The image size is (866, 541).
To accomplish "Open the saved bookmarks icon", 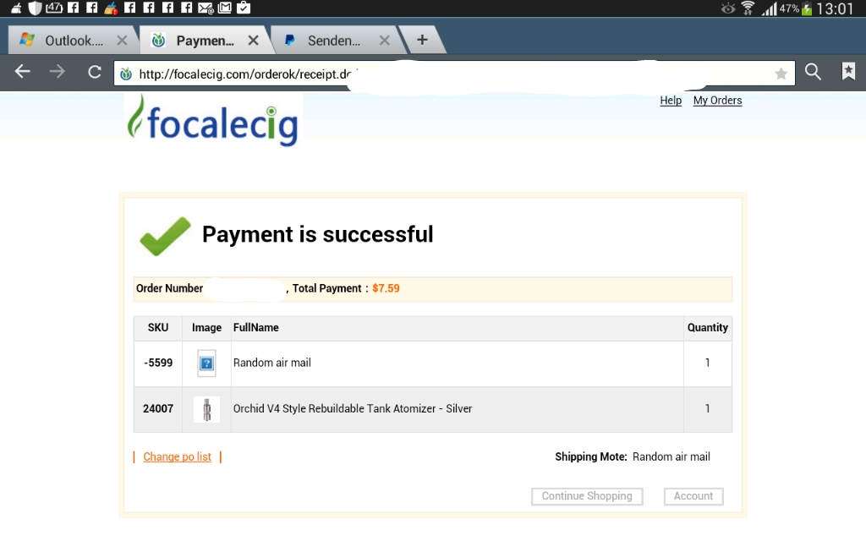I will pos(848,72).
